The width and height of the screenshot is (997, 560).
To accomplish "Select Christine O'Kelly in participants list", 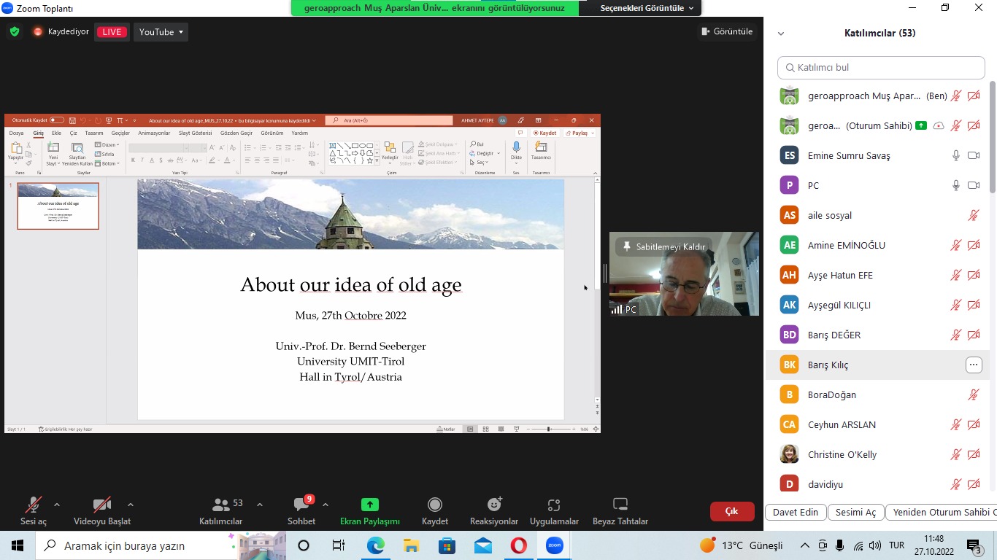I will tap(842, 455).
